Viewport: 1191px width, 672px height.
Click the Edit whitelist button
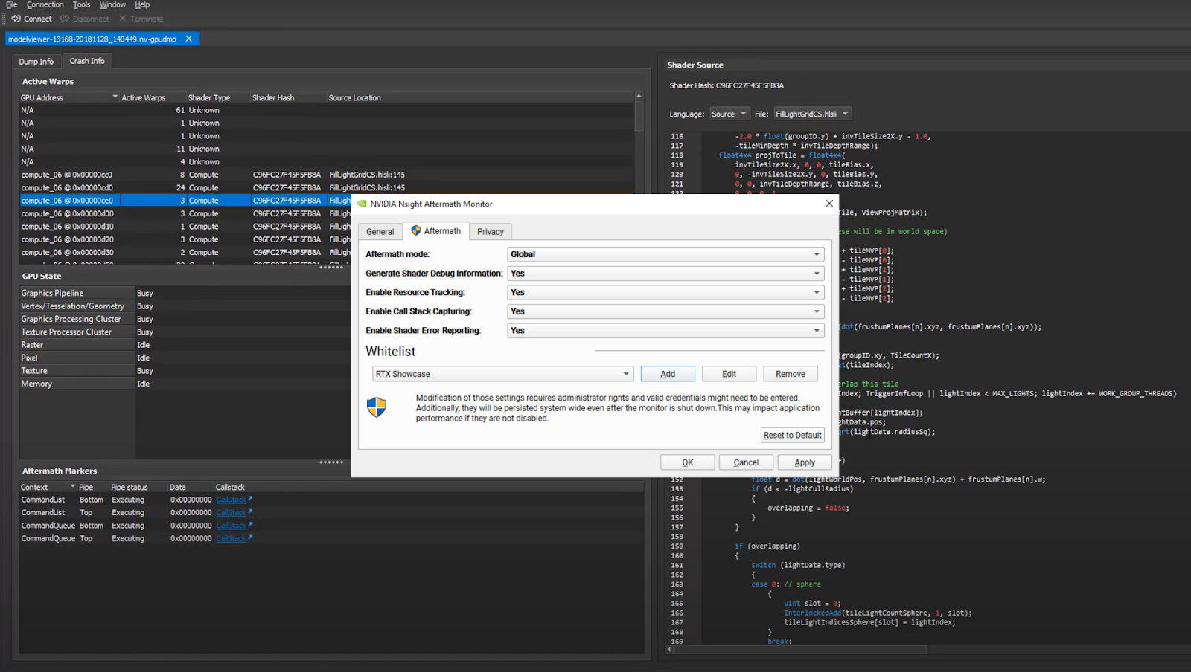coord(729,374)
